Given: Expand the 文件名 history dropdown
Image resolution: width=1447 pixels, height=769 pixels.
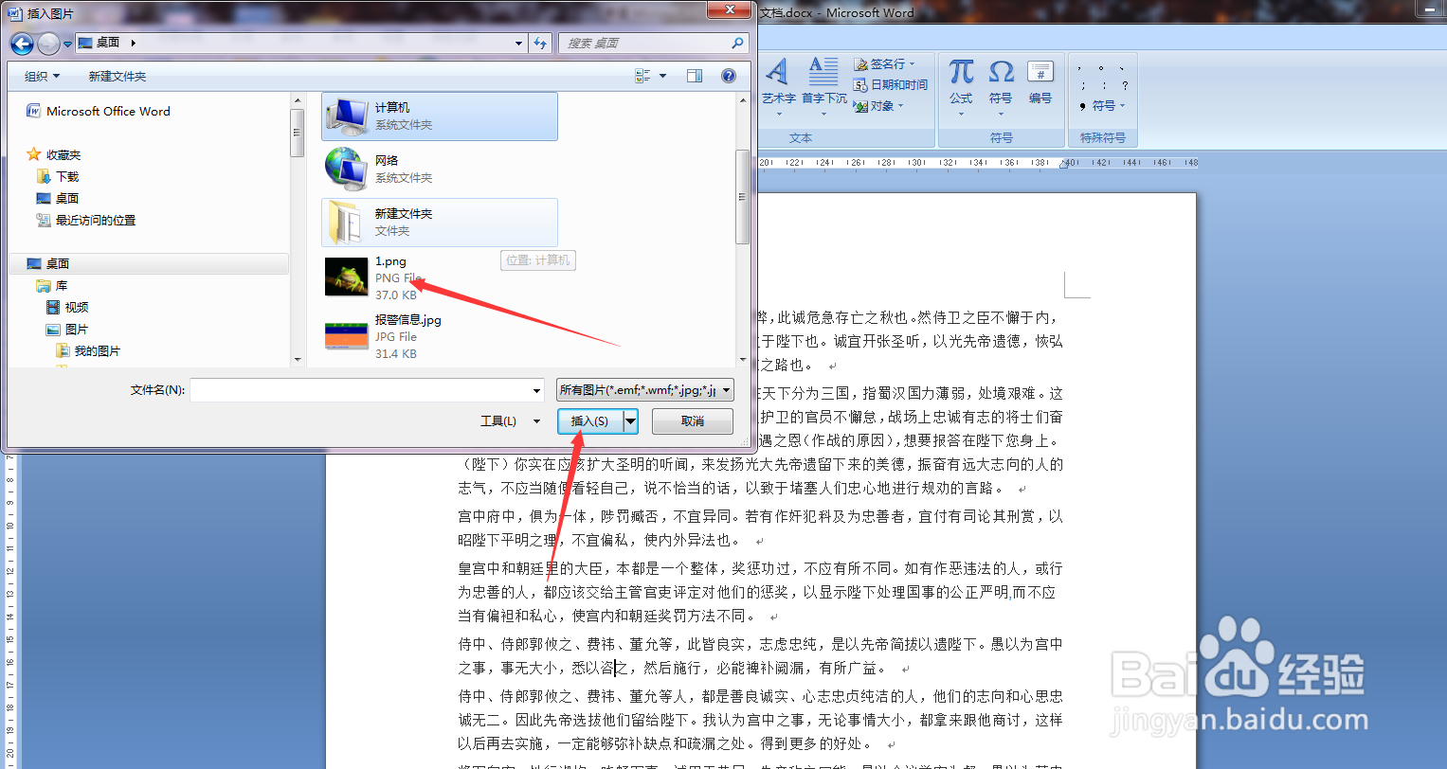Looking at the screenshot, I should (x=537, y=390).
